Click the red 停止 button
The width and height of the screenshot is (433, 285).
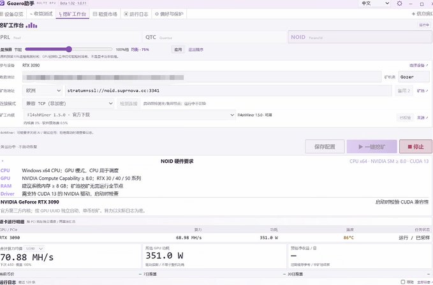point(416,147)
